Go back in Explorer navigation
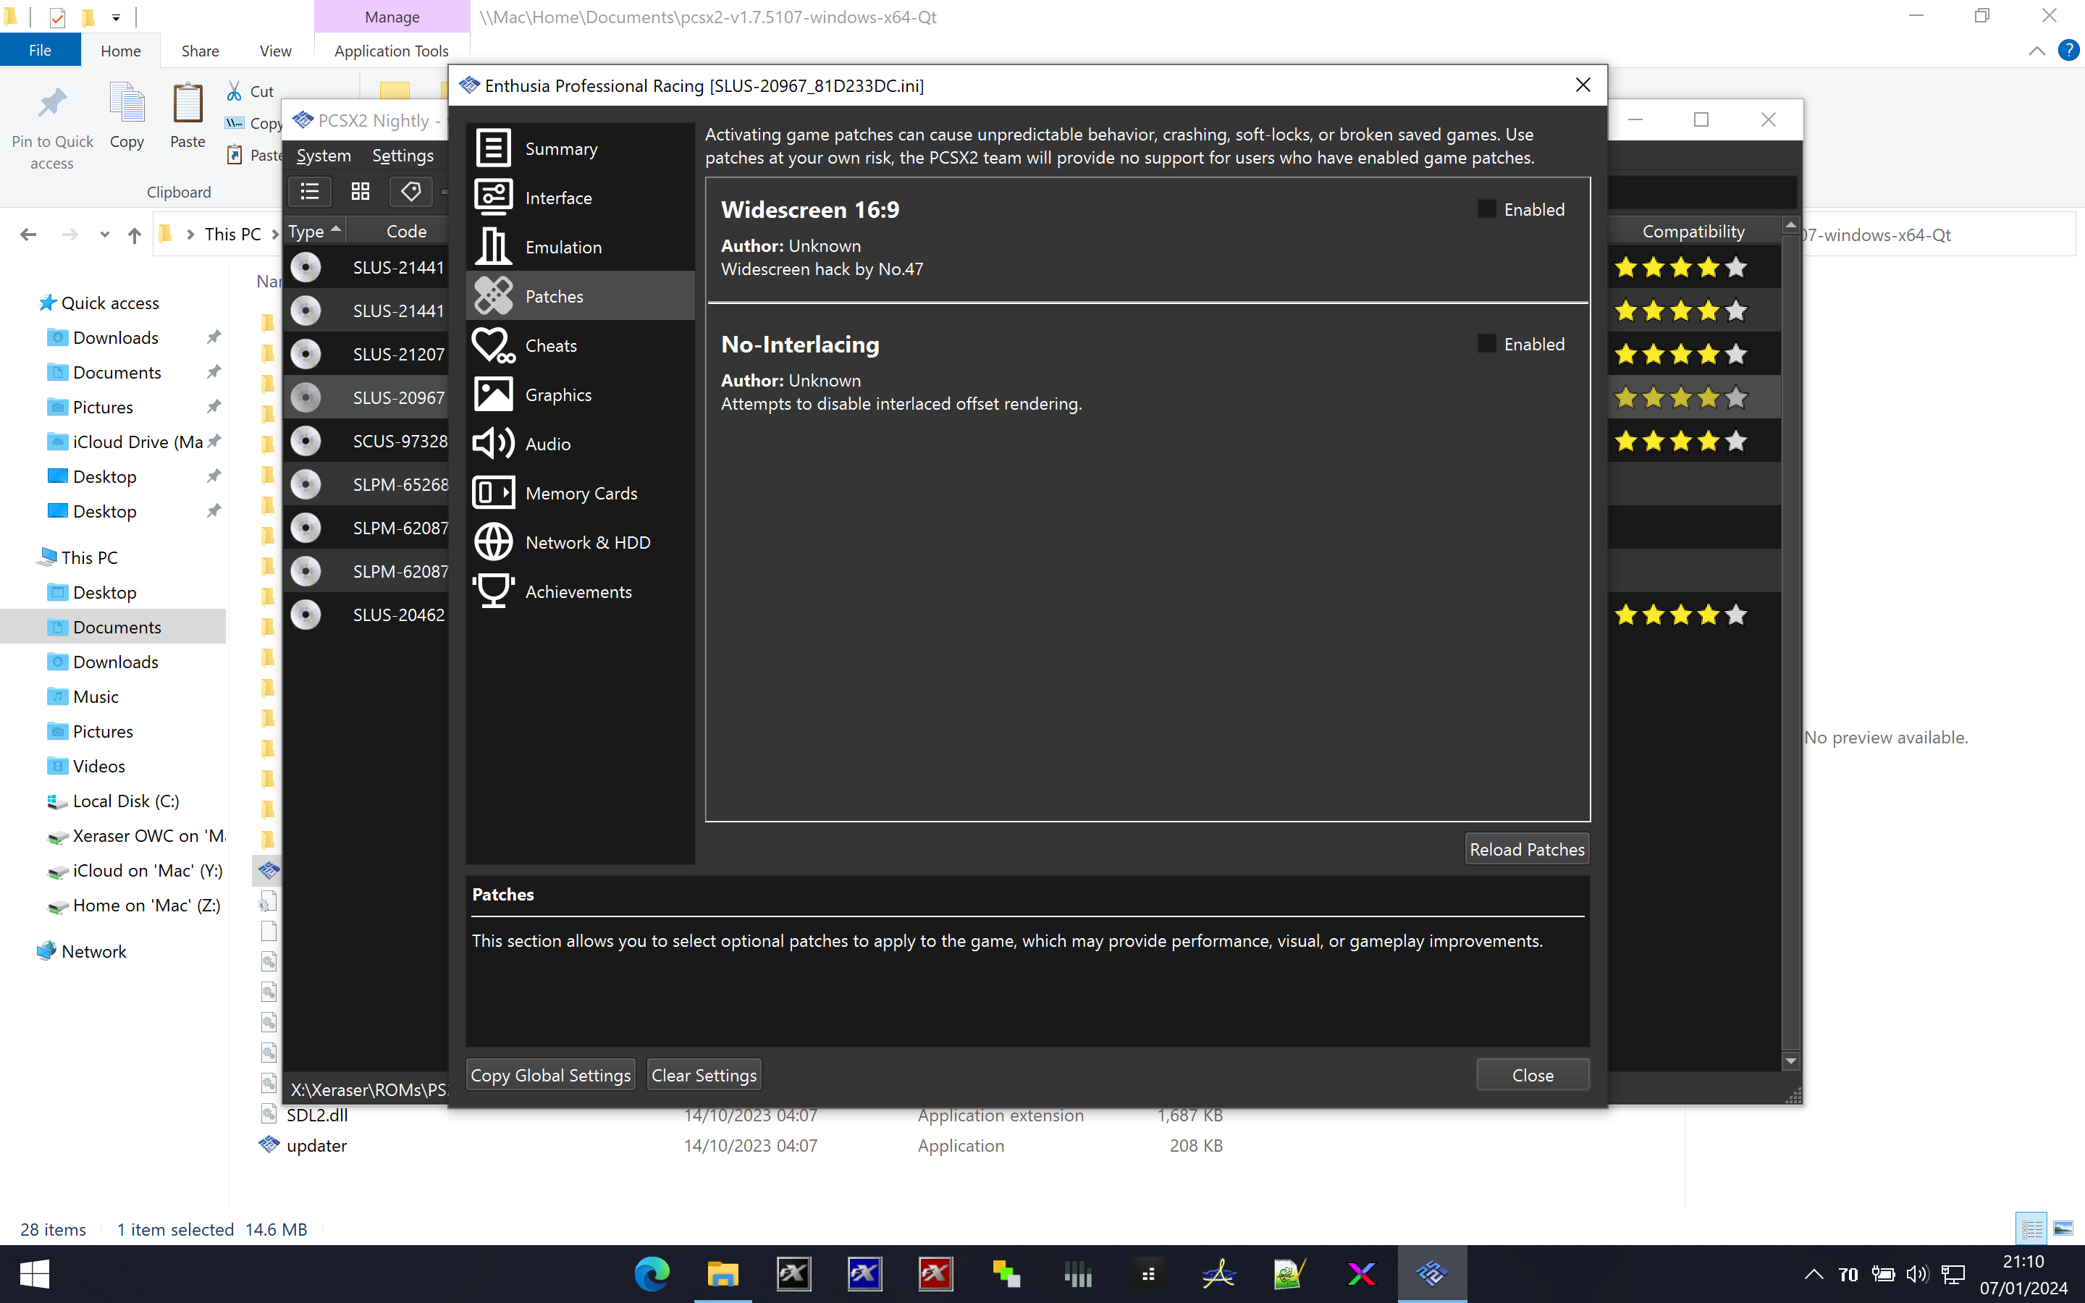The image size is (2085, 1303). pyautogui.click(x=28, y=235)
